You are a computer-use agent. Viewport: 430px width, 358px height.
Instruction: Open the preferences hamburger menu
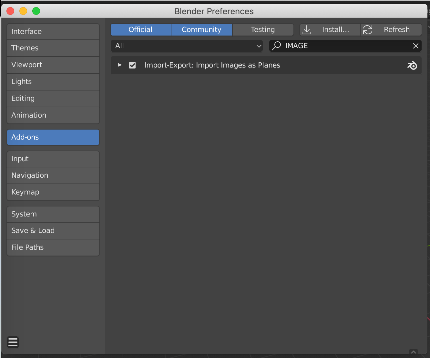[13, 342]
